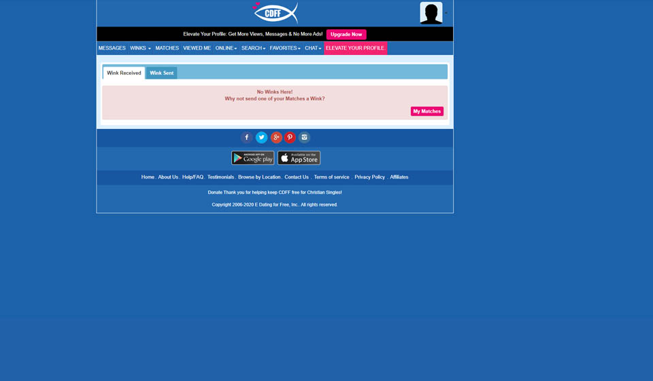The width and height of the screenshot is (653, 381).
Task: Click the My Matches button
Action: (x=426, y=111)
